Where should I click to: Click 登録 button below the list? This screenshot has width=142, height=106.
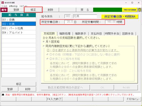tap(10, 89)
